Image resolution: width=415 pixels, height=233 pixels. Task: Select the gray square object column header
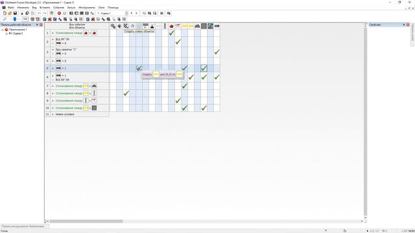tap(204, 26)
